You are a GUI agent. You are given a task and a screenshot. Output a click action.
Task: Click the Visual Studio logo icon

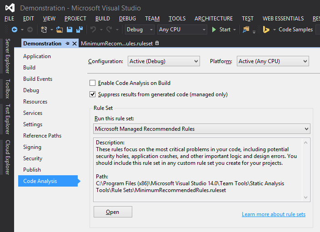[x=10, y=8]
